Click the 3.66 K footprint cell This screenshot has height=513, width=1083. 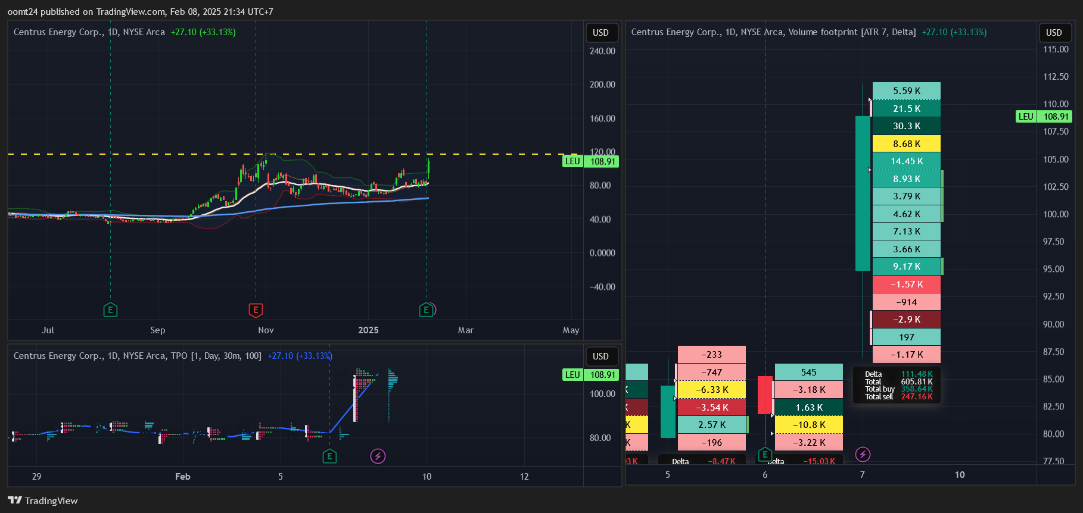pyautogui.click(x=907, y=249)
